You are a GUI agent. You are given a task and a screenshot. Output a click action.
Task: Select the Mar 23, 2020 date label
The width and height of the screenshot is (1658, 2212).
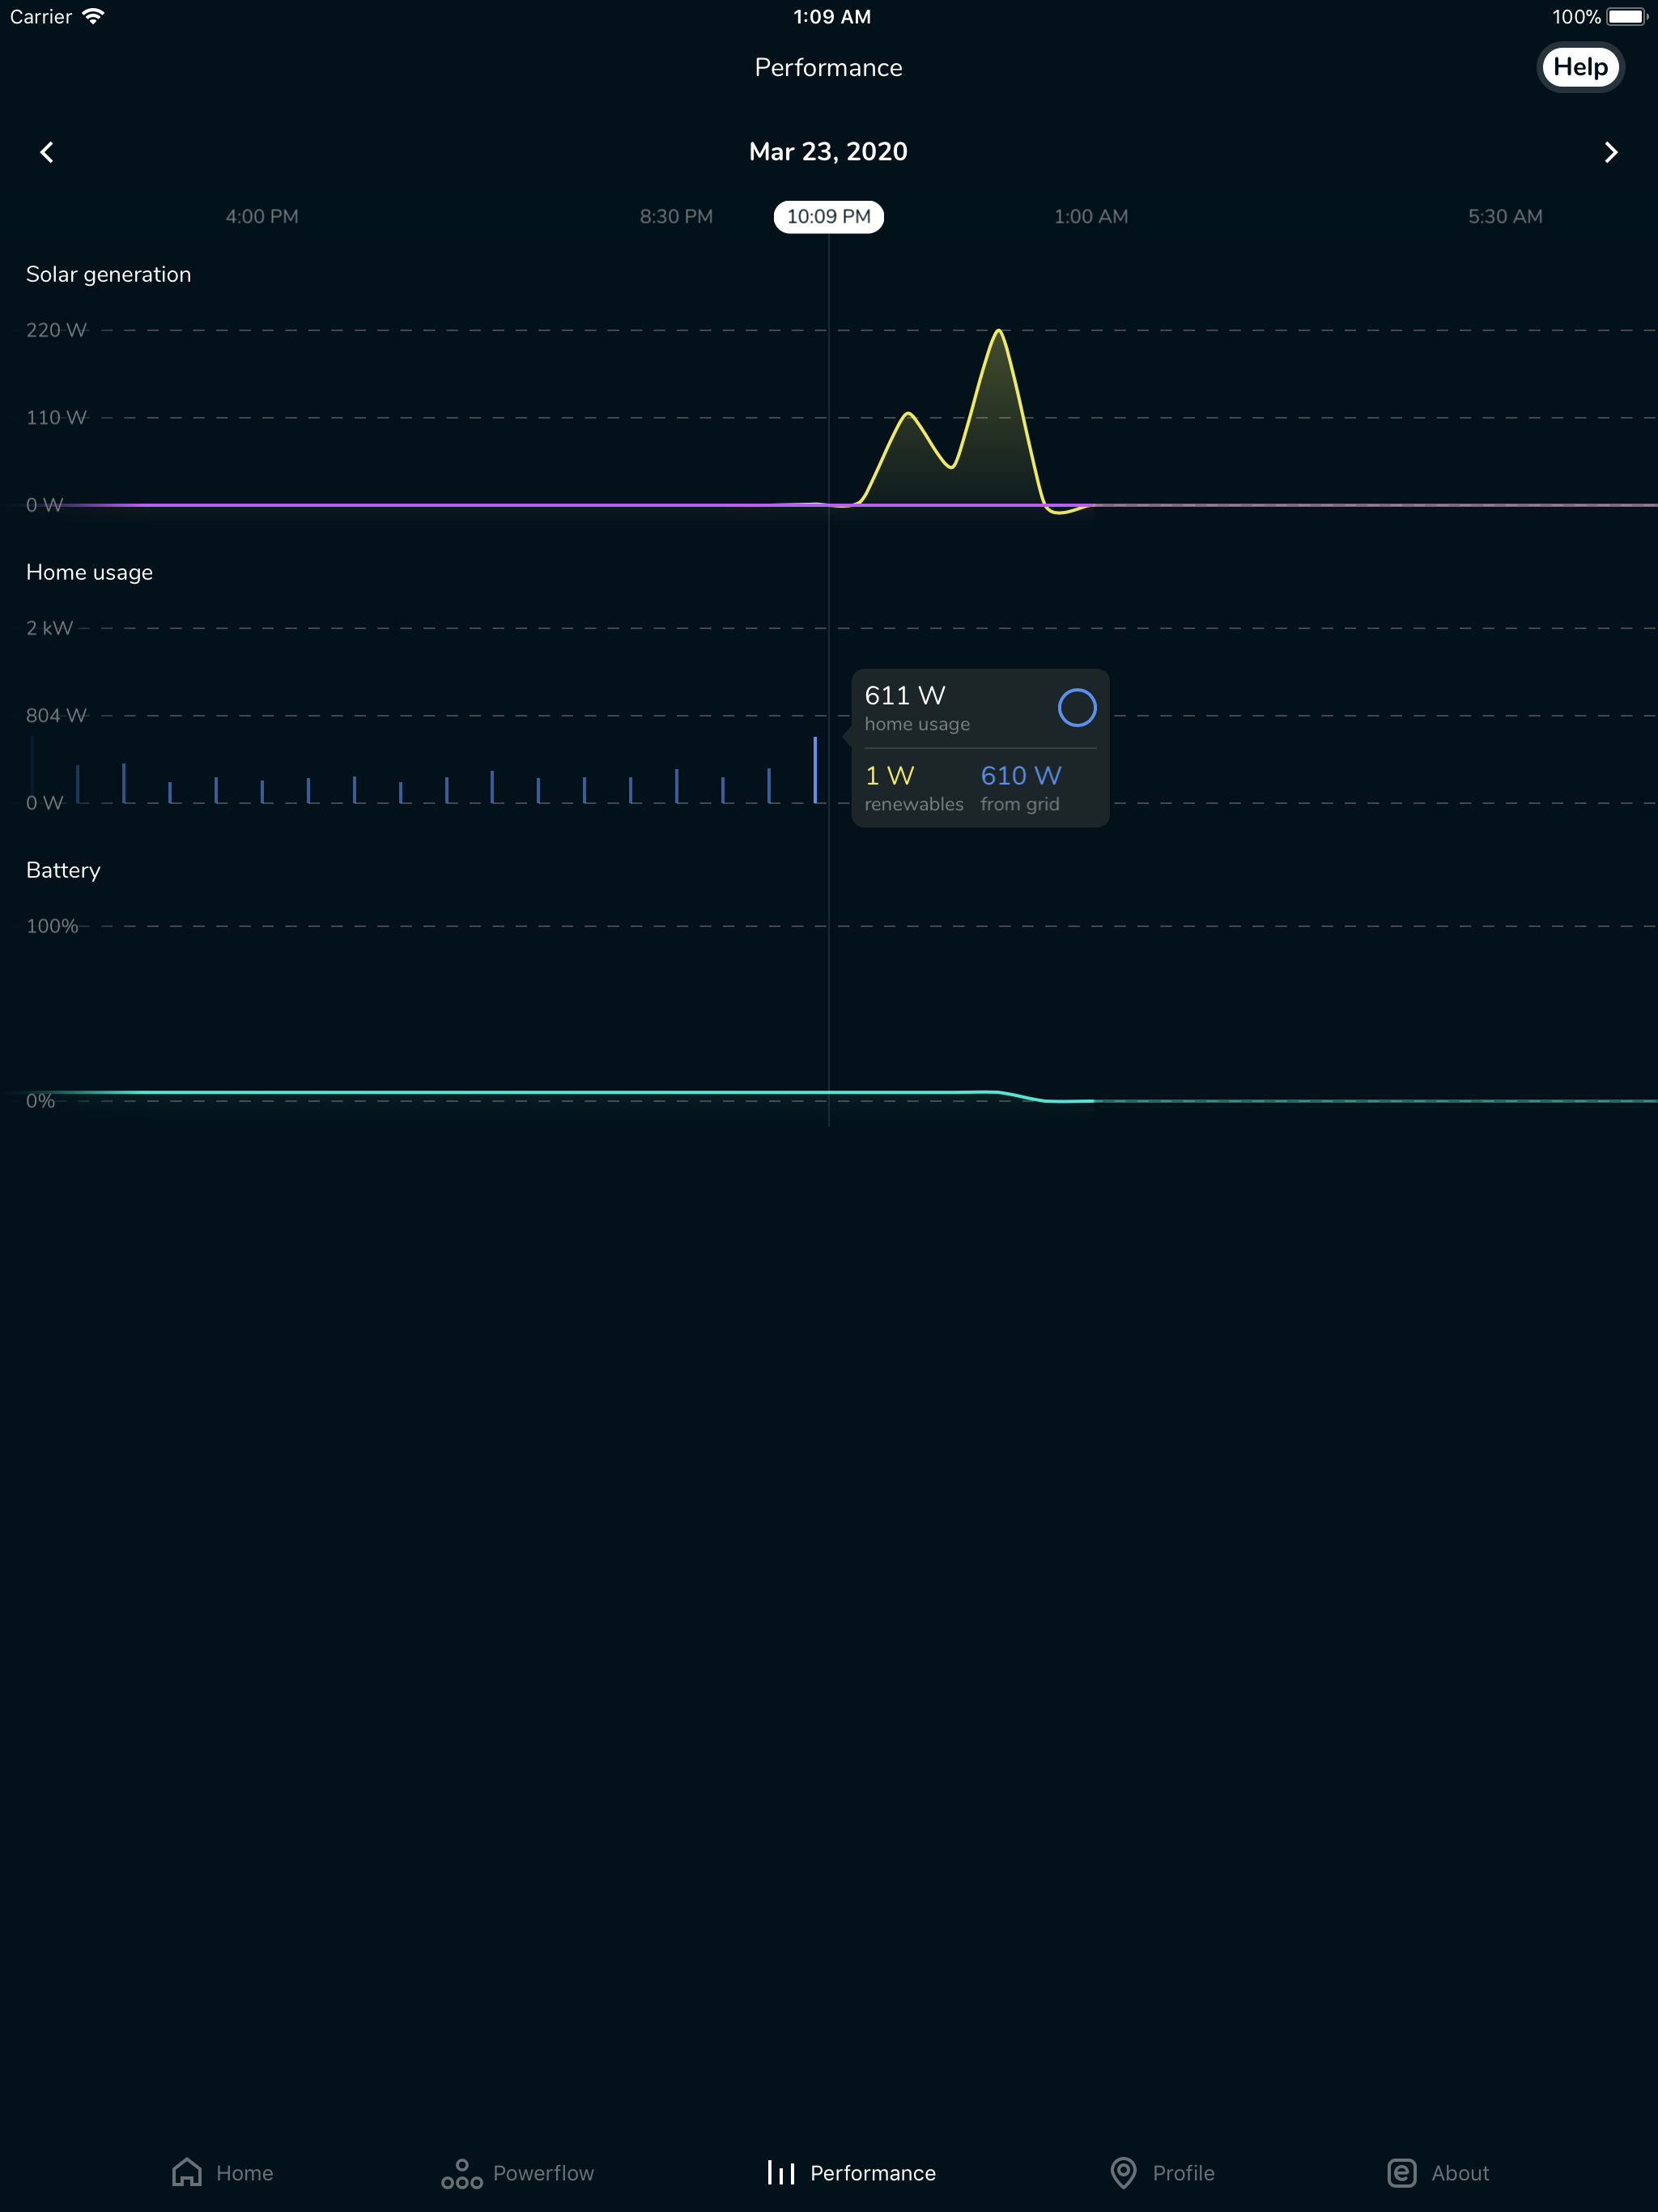[x=828, y=151]
